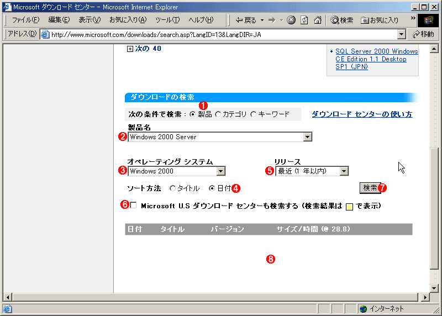The width and height of the screenshot is (442, 316).
Task: Sort by 日付 radio button
Action: point(212,188)
